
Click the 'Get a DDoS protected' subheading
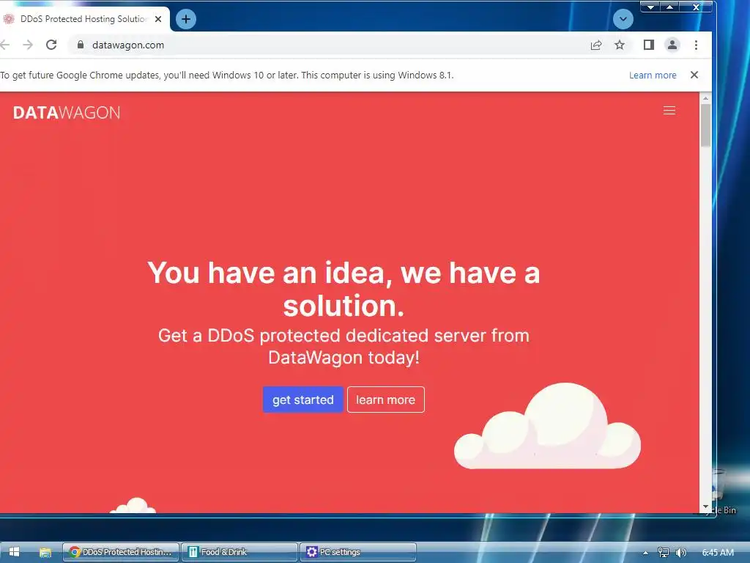tap(344, 346)
